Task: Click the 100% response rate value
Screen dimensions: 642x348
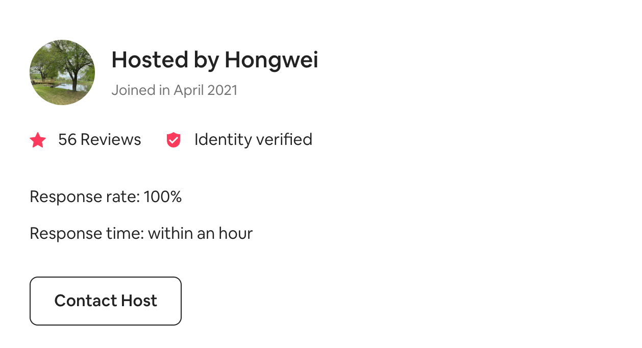Action: [x=163, y=196]
